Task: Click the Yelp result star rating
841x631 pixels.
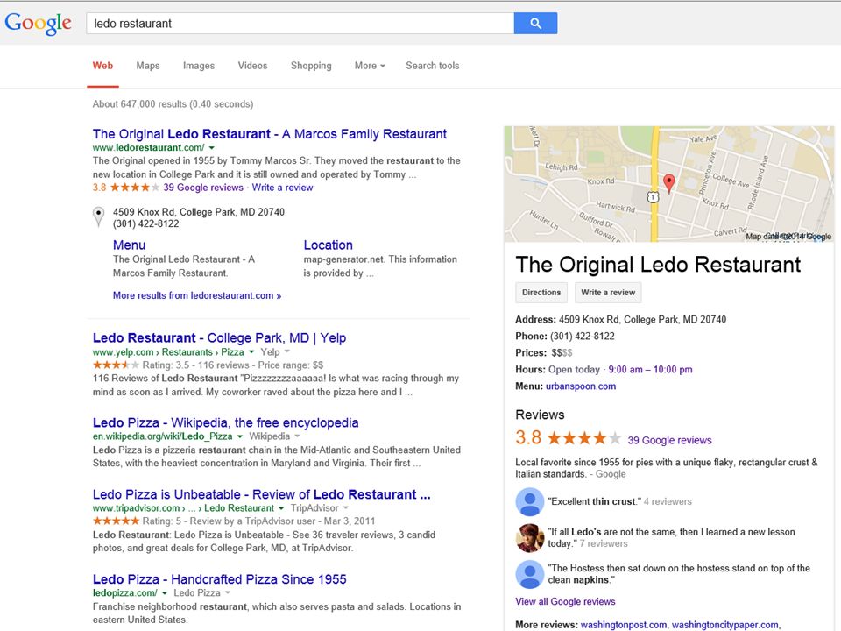Action: [116, 365]
